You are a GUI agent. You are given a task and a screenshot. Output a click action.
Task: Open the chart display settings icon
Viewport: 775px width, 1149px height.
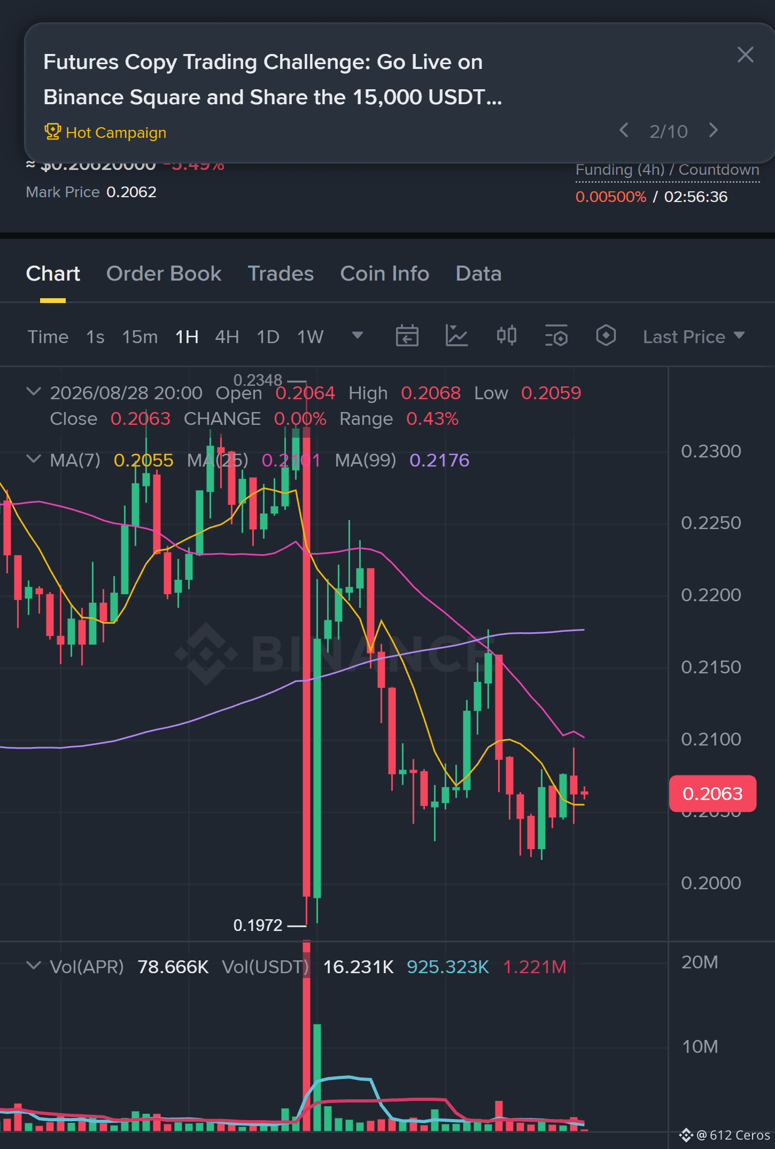click(556, 336)
